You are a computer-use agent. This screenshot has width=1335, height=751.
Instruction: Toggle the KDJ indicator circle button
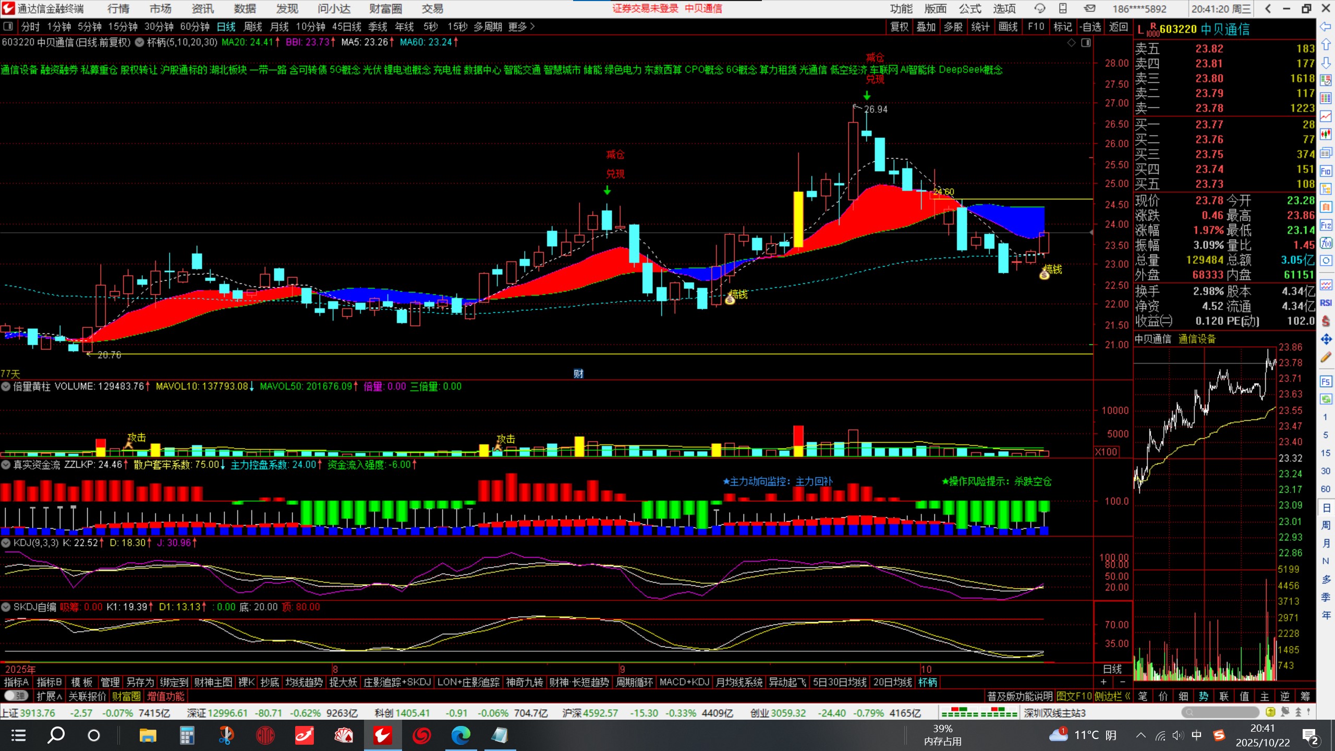point(6,543)
